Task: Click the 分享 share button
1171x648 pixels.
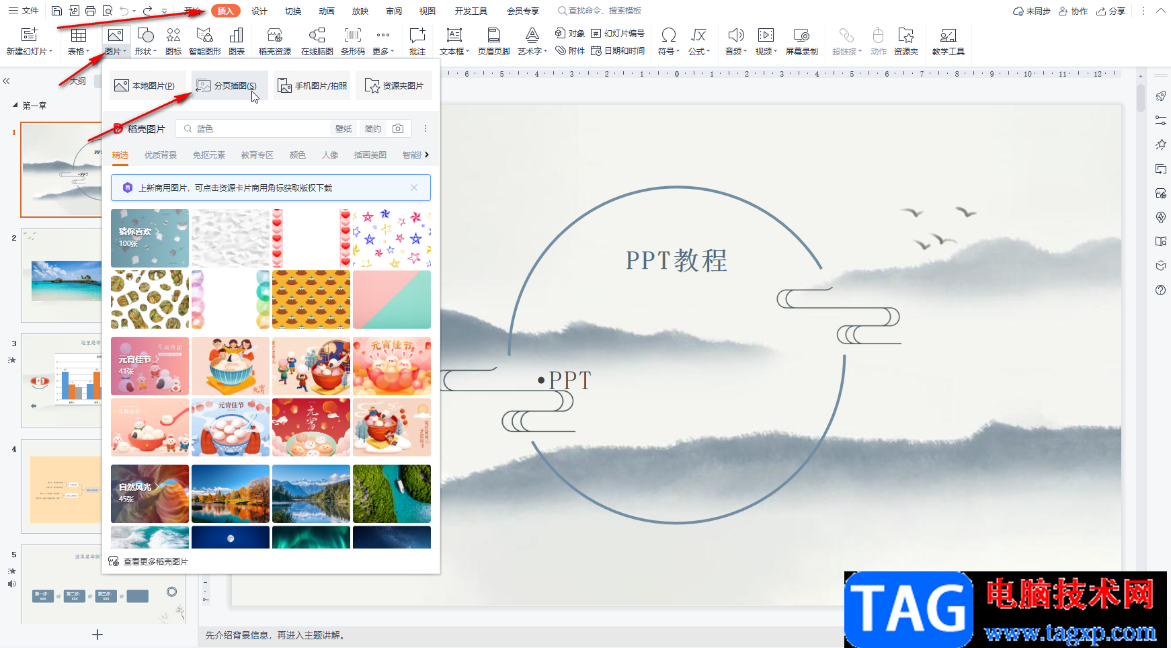Action: click(1111, 11)
